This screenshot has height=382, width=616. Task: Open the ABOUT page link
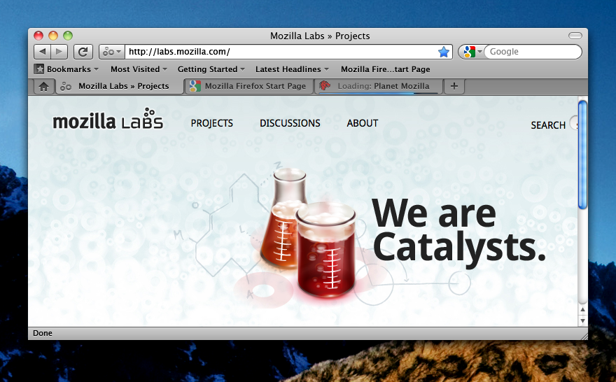click(x=362, y=123)
